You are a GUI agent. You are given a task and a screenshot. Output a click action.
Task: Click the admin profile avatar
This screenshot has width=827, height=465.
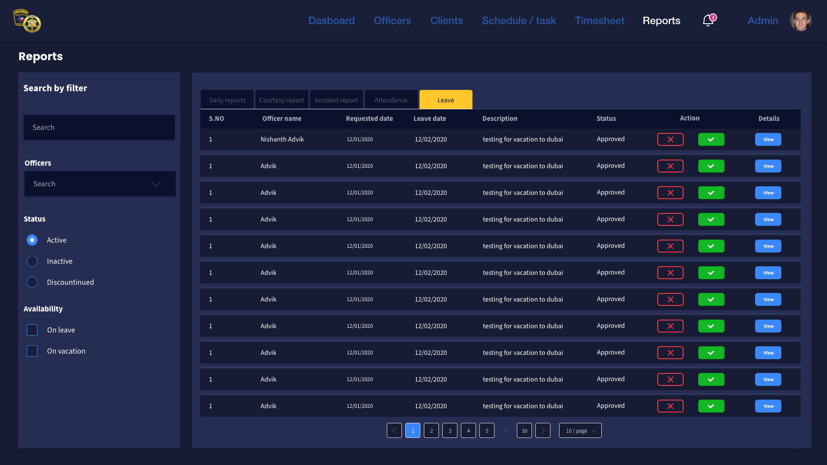800,21
